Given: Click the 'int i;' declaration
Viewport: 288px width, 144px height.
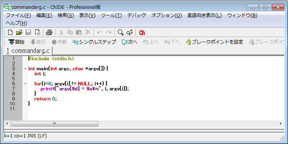Looking at the screenshot, I should coord(40,74).
